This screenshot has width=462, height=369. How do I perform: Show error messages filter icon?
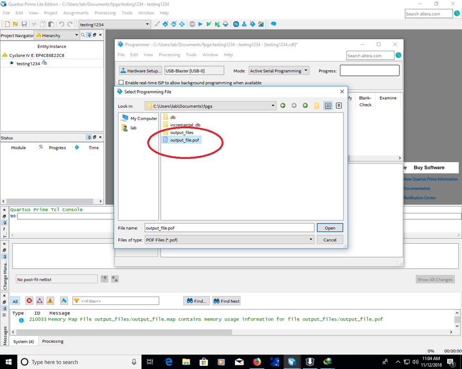click(29, 301)
